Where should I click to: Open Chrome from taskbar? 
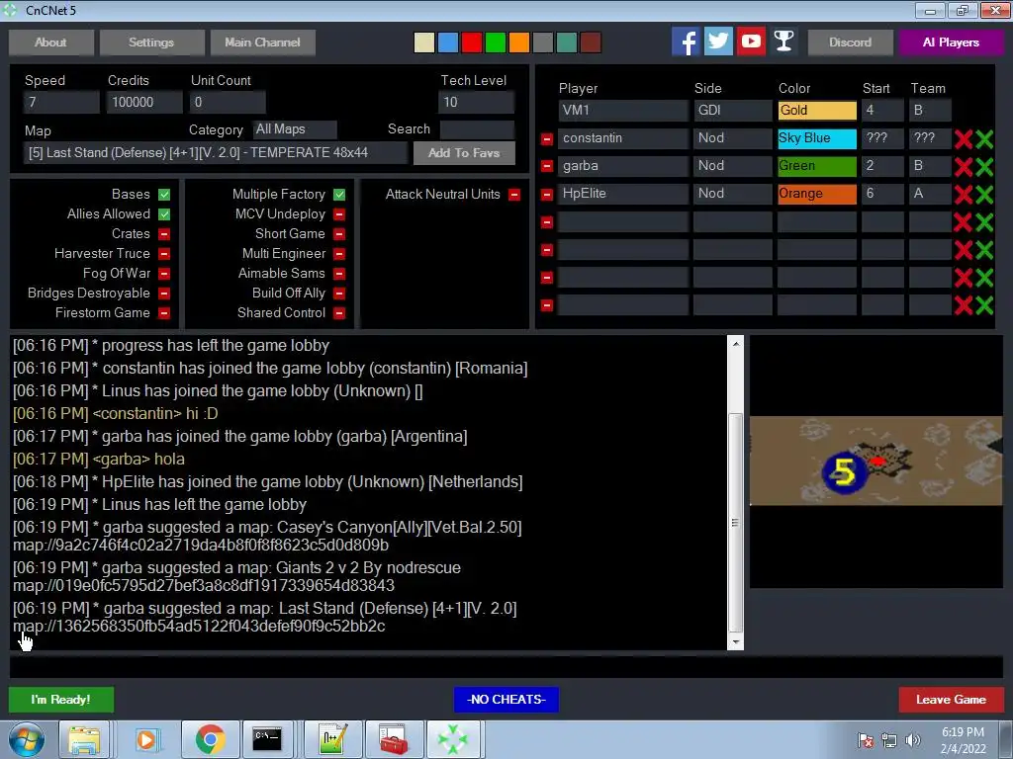pos(210,739)
